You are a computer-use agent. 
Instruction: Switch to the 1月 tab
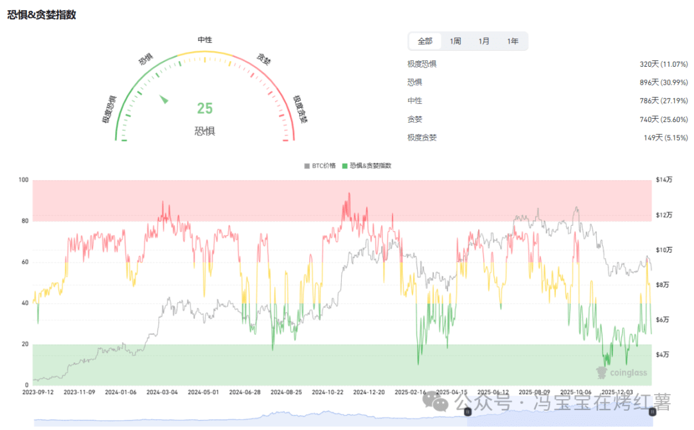484,41
